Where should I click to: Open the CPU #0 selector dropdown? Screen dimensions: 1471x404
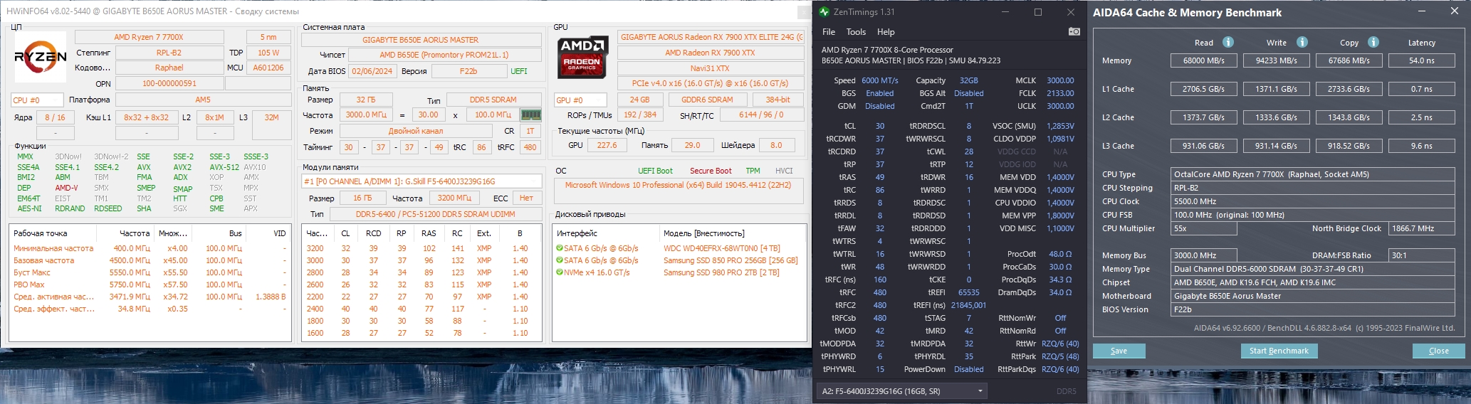pos(37,100)
